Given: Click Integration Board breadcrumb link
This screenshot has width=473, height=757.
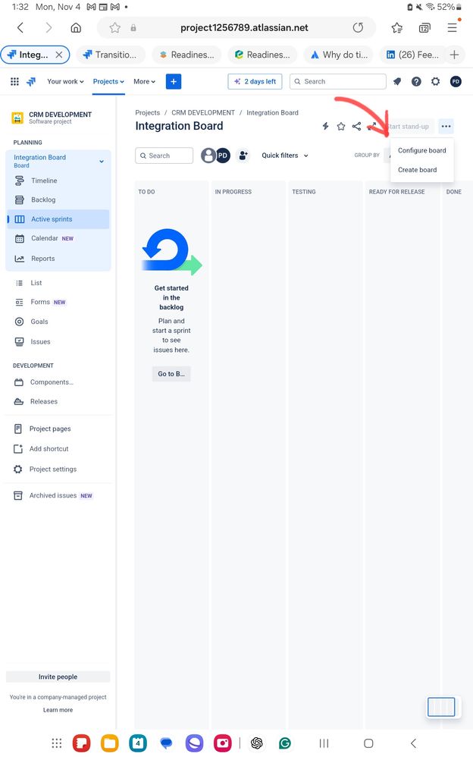Looking at the screenshot, I should (272, 113).
